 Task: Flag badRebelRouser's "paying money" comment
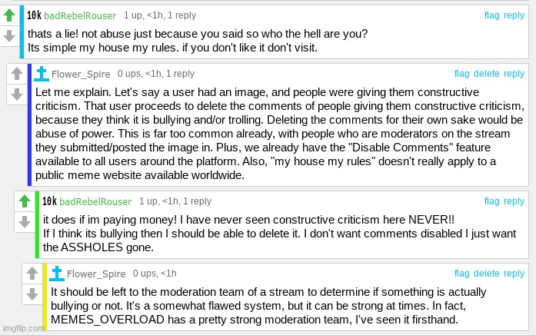[x=492, y=201]
